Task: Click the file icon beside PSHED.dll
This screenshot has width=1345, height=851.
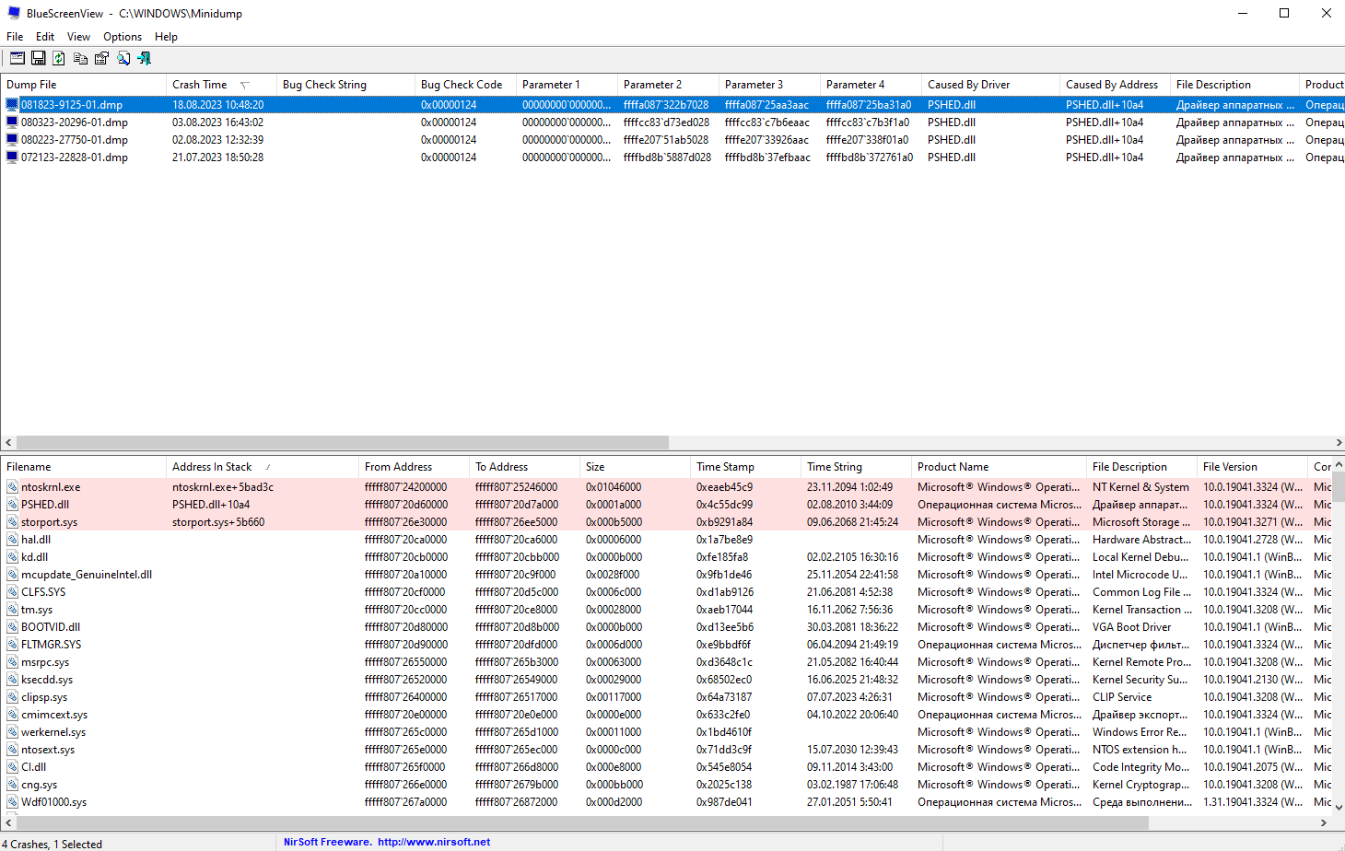Action: (x=13, y=505)
